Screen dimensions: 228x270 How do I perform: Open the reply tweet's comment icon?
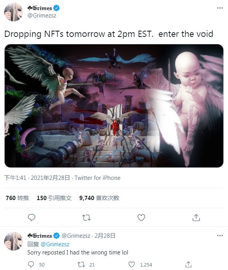click(31, 264)
